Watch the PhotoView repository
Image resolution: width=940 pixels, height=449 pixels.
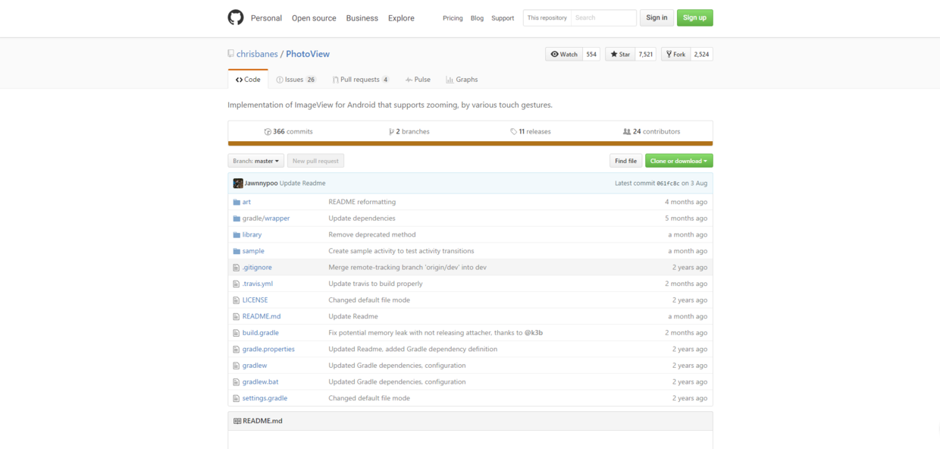click(x=564, y=55)
